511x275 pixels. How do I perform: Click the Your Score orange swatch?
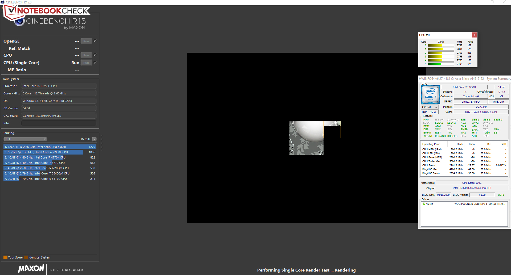[5, 257]
